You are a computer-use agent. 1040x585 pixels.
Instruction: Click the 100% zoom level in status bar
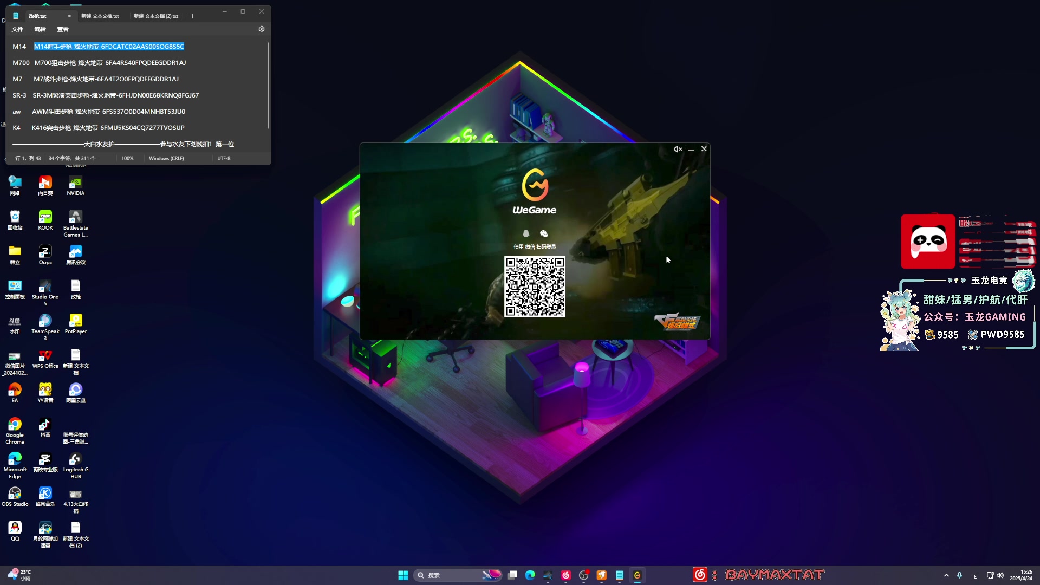pyautogui.click(x=127, y=159)
